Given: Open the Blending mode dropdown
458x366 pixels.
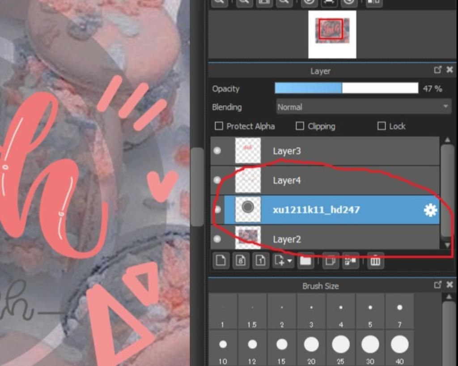Looking at the screenshot, I should tap(364, 106).
